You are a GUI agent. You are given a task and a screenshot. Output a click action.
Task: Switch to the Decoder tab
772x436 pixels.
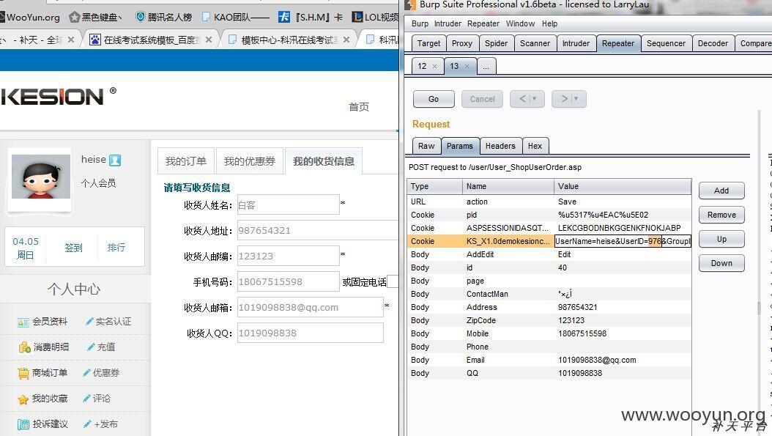(x=713, y=43)
